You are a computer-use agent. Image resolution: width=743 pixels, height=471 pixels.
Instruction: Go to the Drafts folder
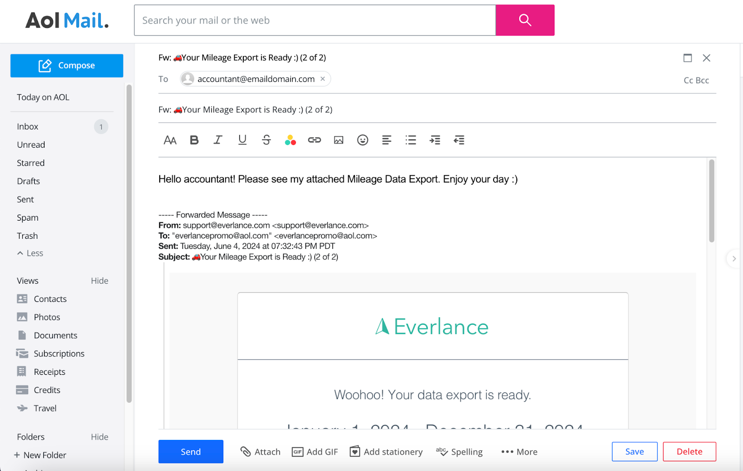[x=28, y=181]
